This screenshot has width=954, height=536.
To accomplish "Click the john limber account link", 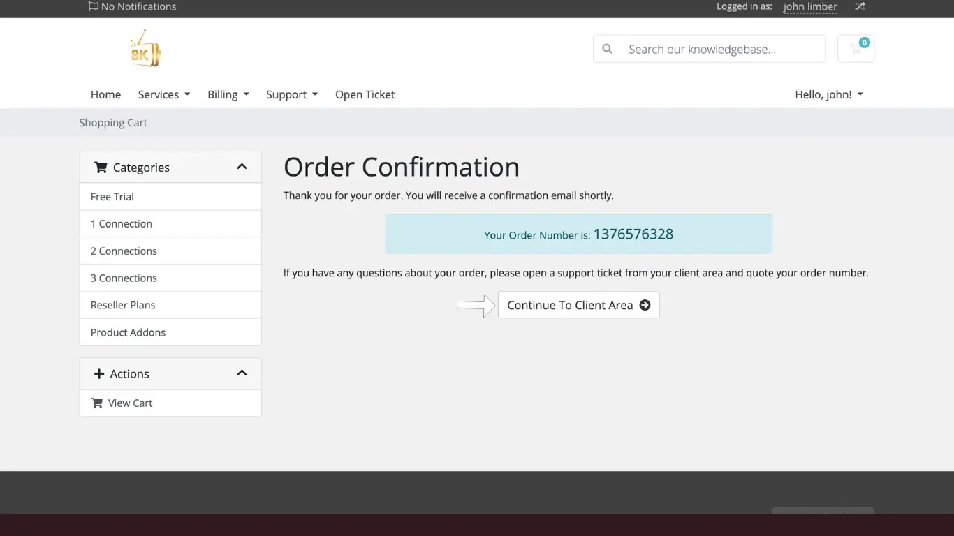I will coord(810,6).
